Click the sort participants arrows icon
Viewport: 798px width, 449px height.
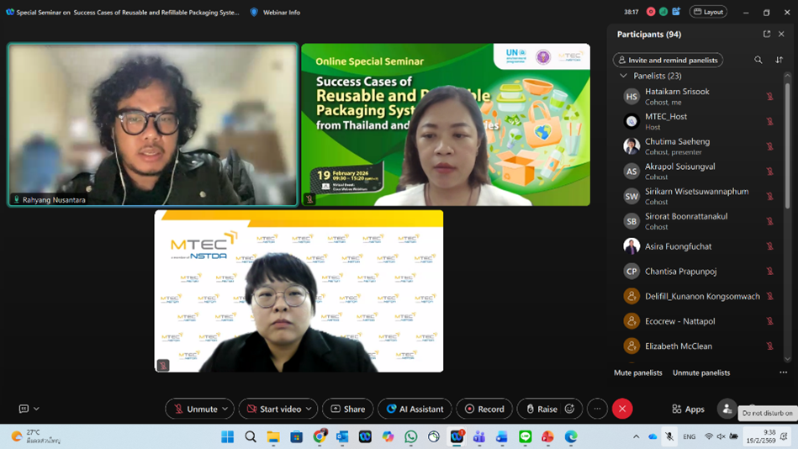779,60
